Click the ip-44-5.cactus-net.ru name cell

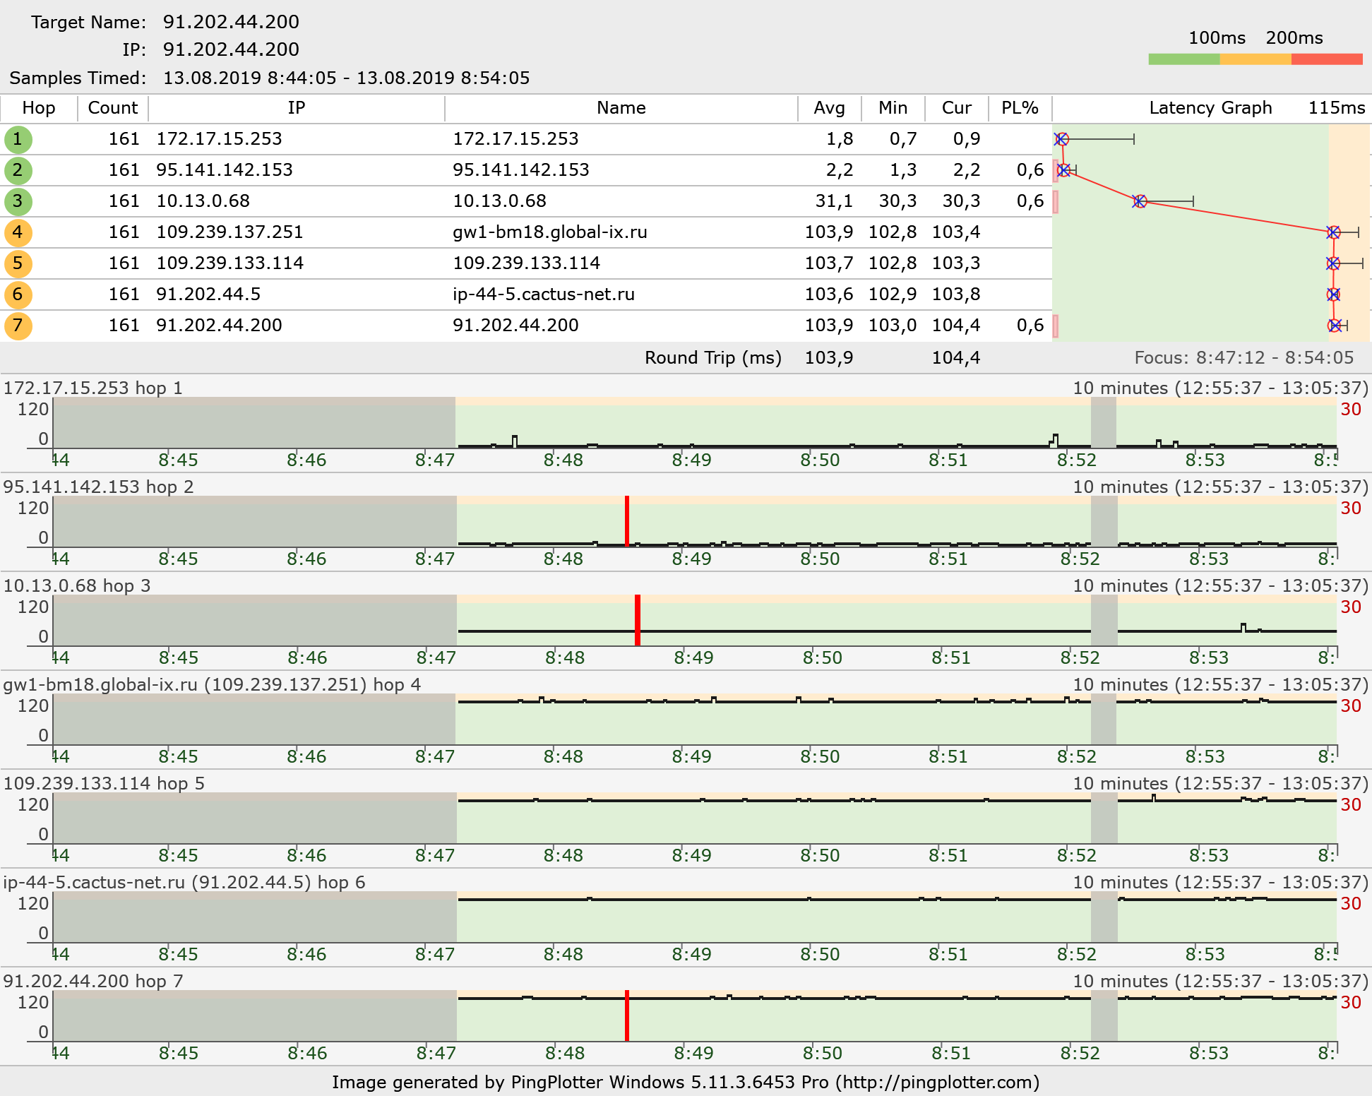pos(544,294)
